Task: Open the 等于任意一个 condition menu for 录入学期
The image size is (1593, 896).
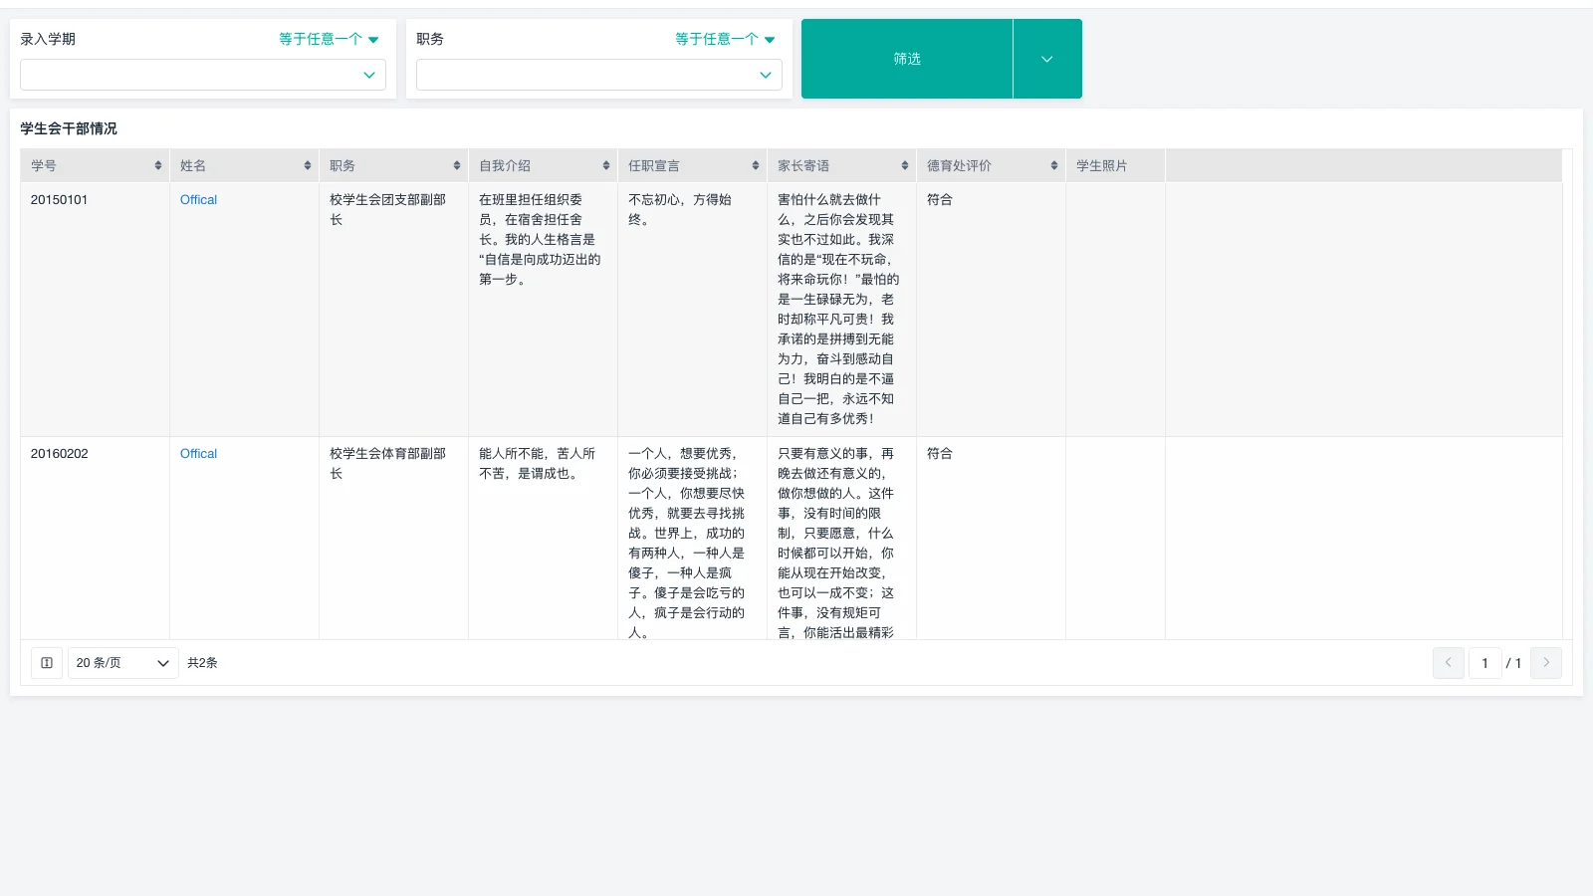Action: pyautogui.click(x=329, y=39)
